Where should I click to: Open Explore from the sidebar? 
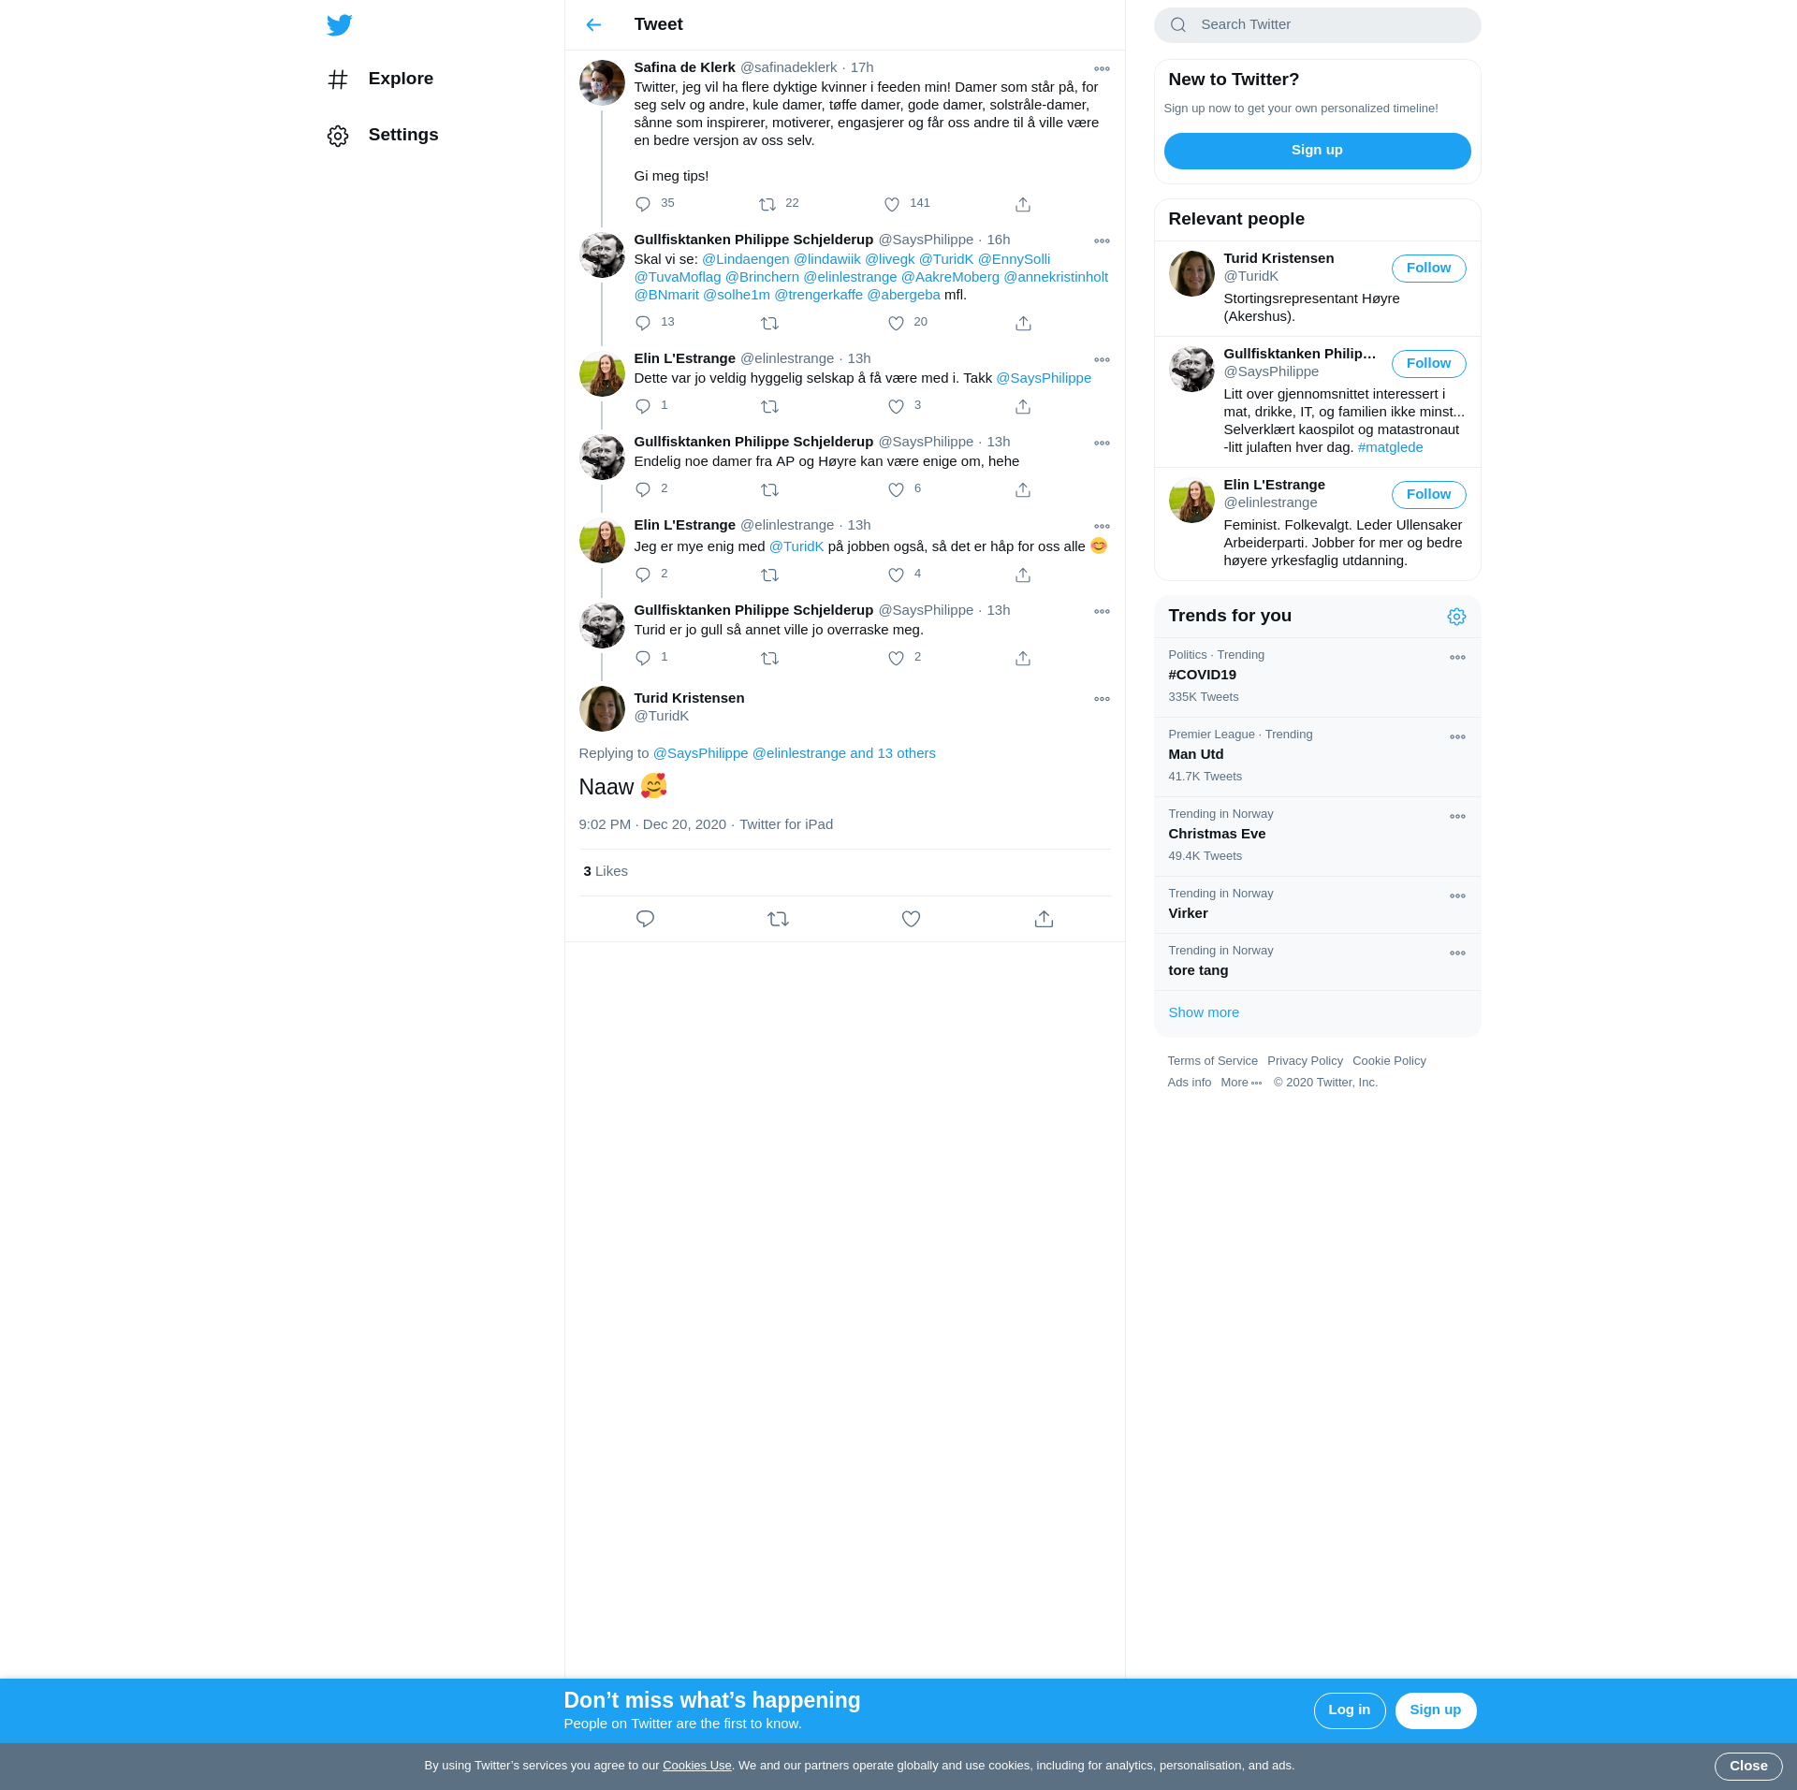[381, 80]
